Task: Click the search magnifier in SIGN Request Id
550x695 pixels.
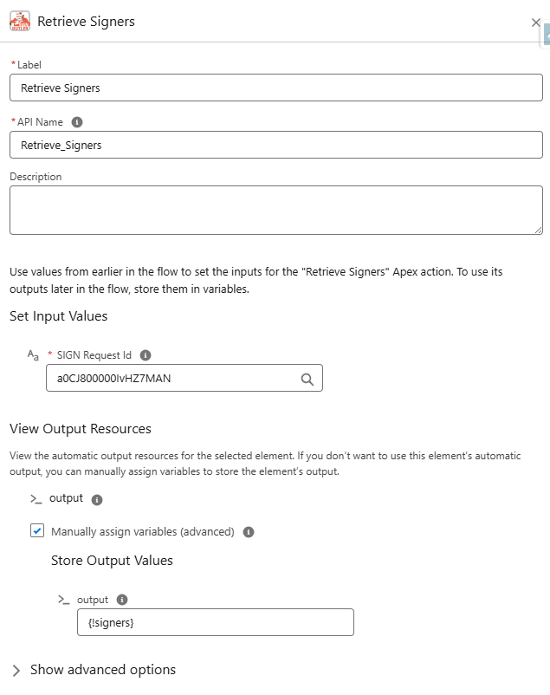Action: point(307,379)
